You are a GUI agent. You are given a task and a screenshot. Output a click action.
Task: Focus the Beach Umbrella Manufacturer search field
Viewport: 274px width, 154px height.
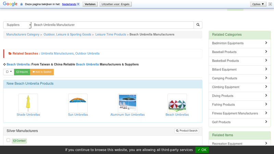pos(113,25)
